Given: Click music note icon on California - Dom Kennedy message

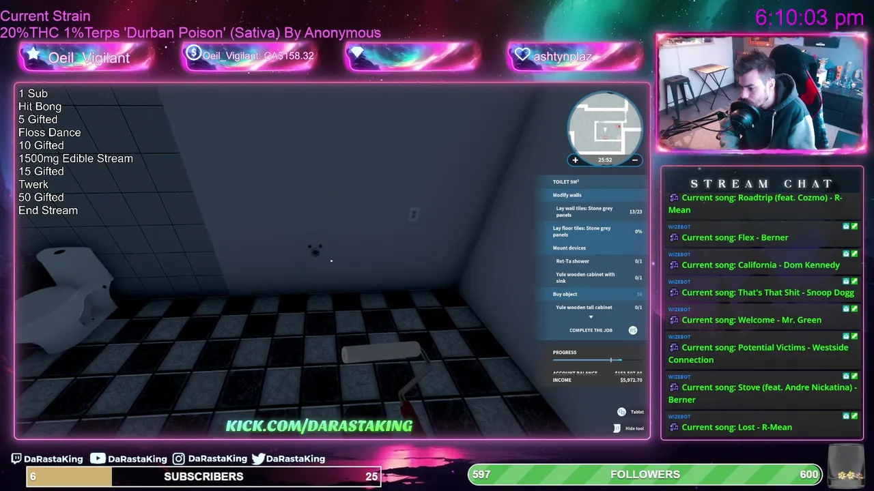Looking at the screenshot, I should pyautogui.click(x=674, y=265).
